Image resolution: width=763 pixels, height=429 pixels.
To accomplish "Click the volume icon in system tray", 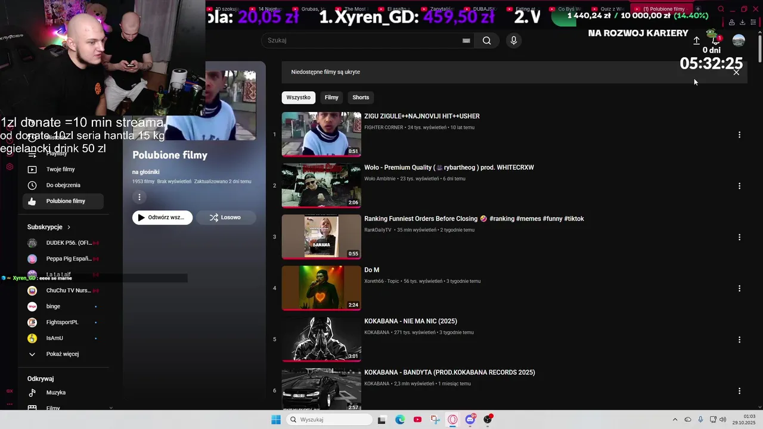I will click(x=723, y=419).
